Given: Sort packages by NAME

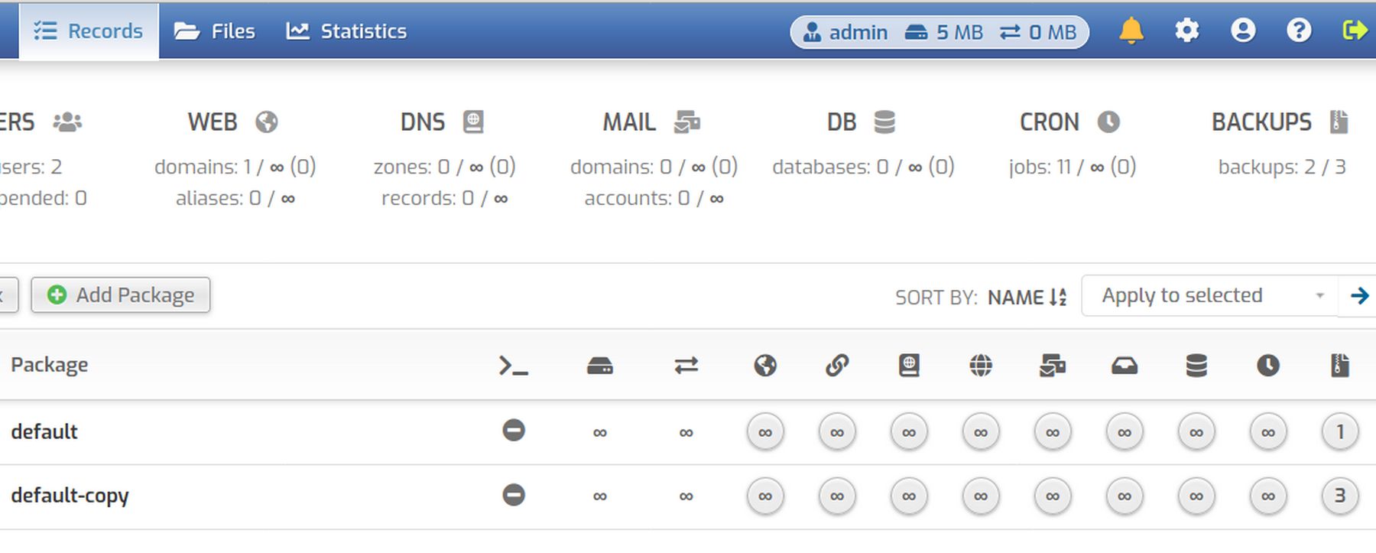Looking at the screenshot, I should point(1027,297).
